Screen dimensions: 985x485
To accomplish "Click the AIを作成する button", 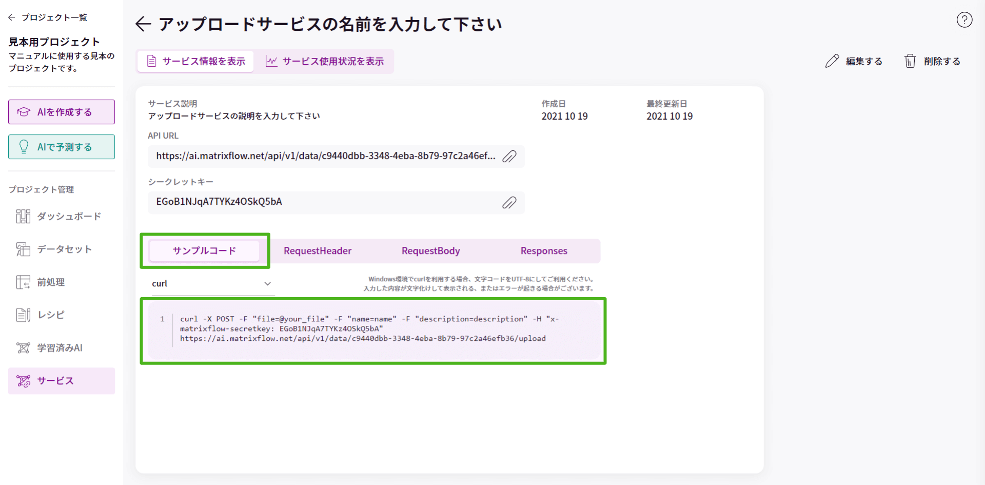I will pyautogui.click(x=62, y=112).
